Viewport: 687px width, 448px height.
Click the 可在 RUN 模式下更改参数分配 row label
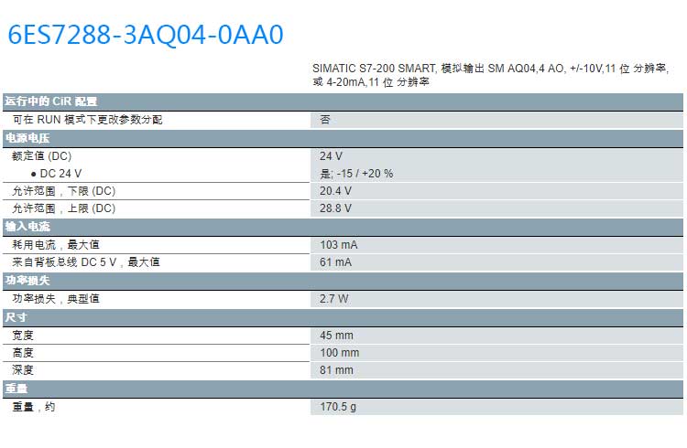87,120
